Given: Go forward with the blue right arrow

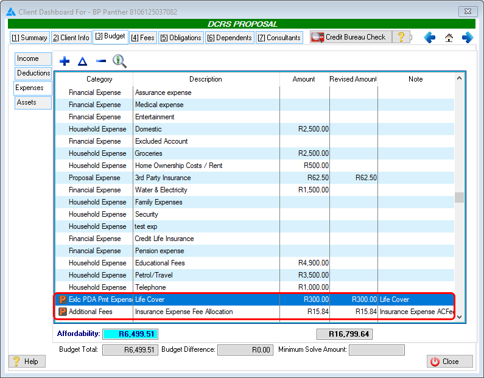Looking at the screenshot, I should [468, 38].
